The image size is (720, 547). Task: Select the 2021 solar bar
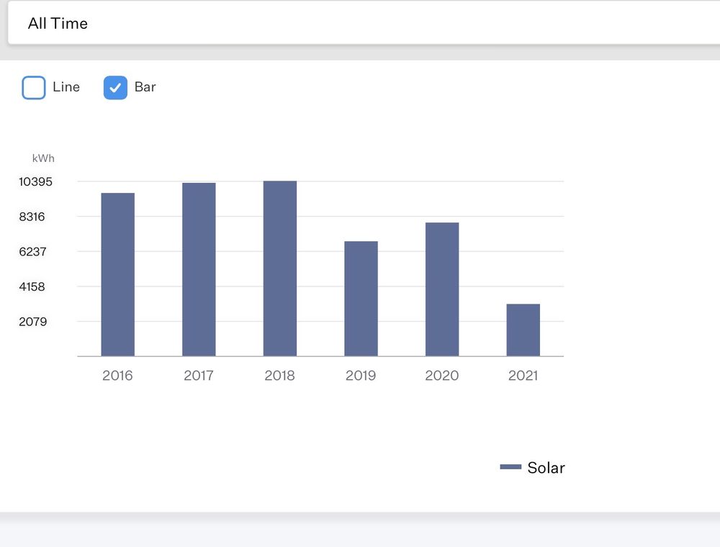click(523, 330)
